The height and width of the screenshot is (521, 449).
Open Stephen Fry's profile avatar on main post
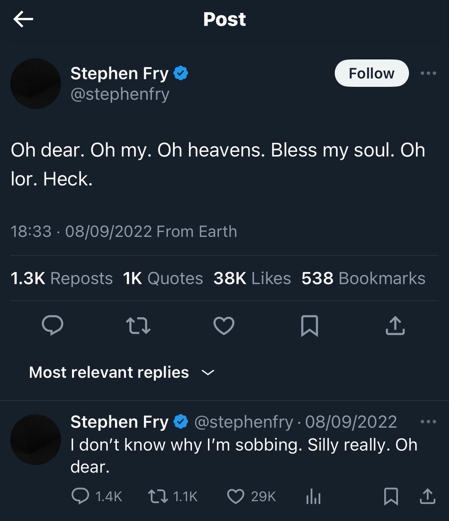coord(36,84)
